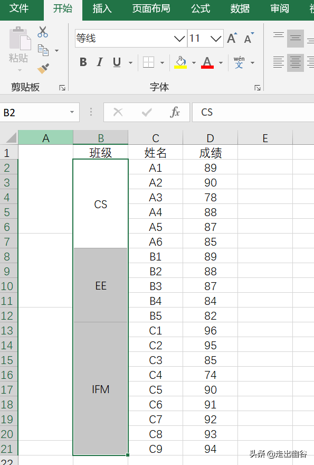The image size is (314, 465).
Task: Open the phonetic guide dropdown arrow
Action: tap(252, 62)
